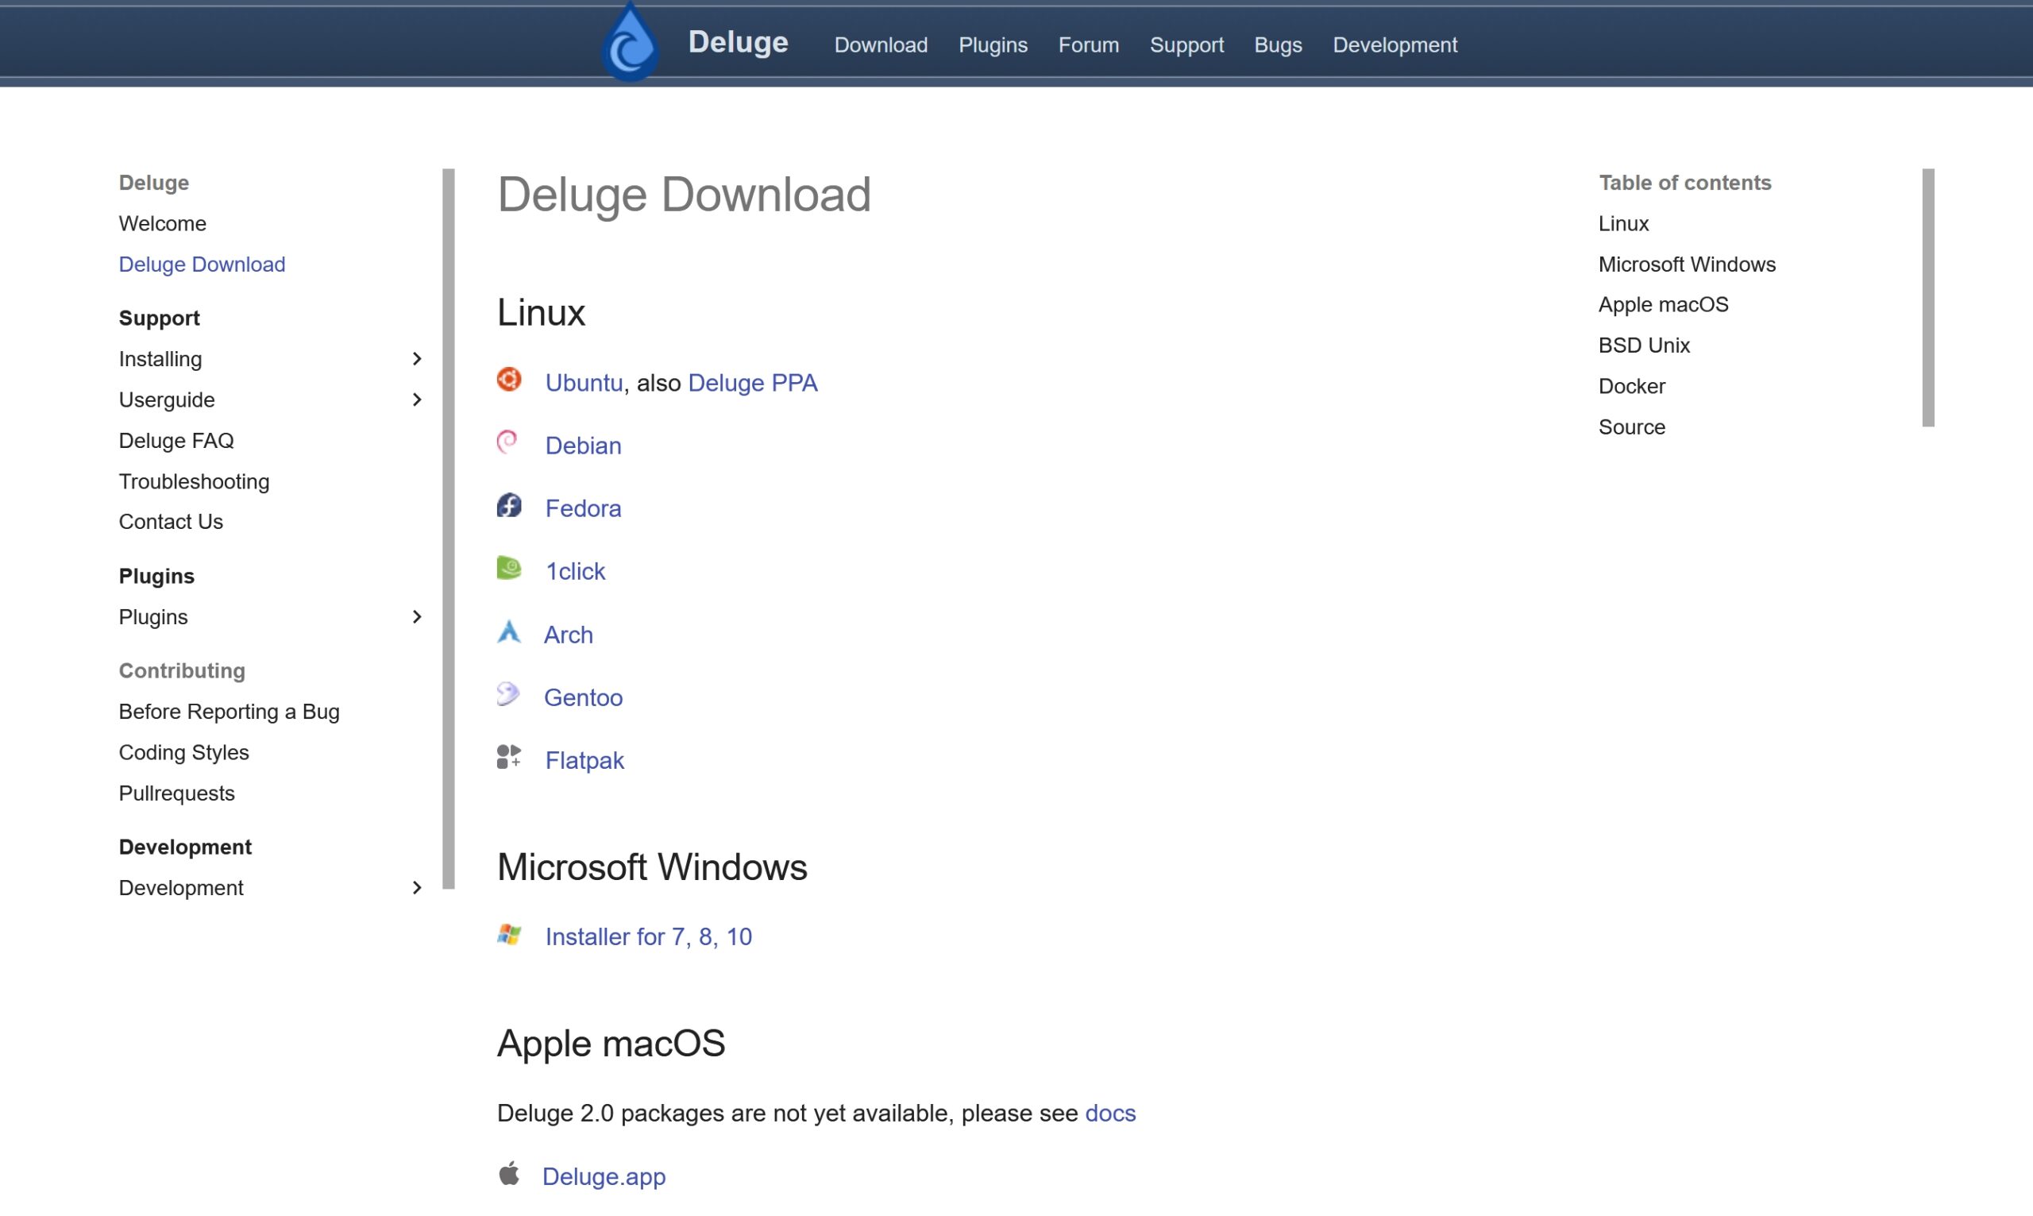Open the Deluge.app link
This screenshot has width=2033, height=1216.
pos(604,1176)
